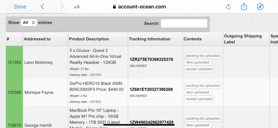The height and width of the screenshot is (128, 278).
Task: Tap Done to close browser view
Action: 20,7
